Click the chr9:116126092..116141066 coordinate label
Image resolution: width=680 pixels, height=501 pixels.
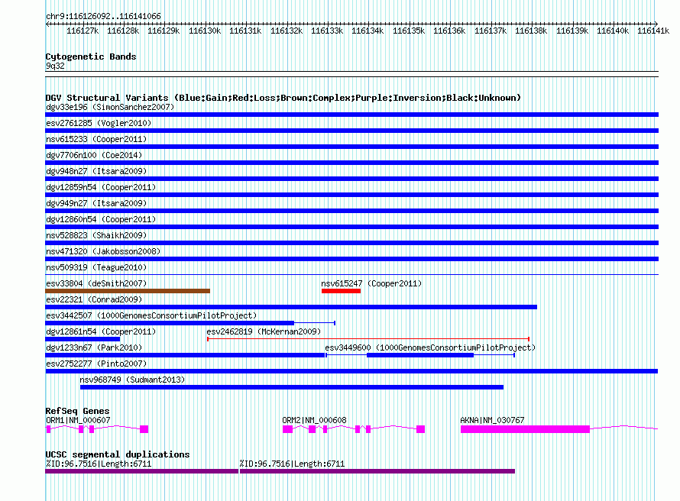pyautogui.click(x=103, y=16)
